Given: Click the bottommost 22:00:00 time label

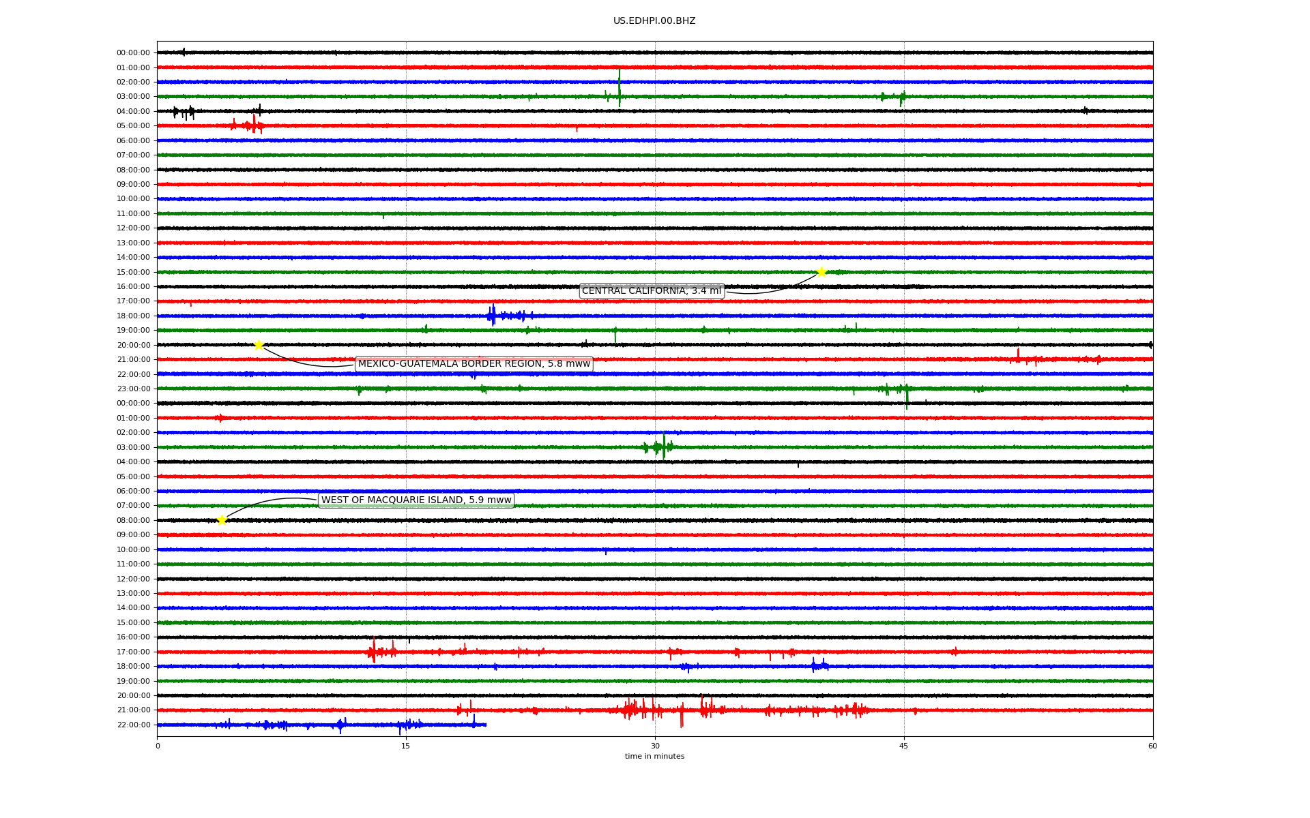Looking at the screenshot, I should [133, 725].
